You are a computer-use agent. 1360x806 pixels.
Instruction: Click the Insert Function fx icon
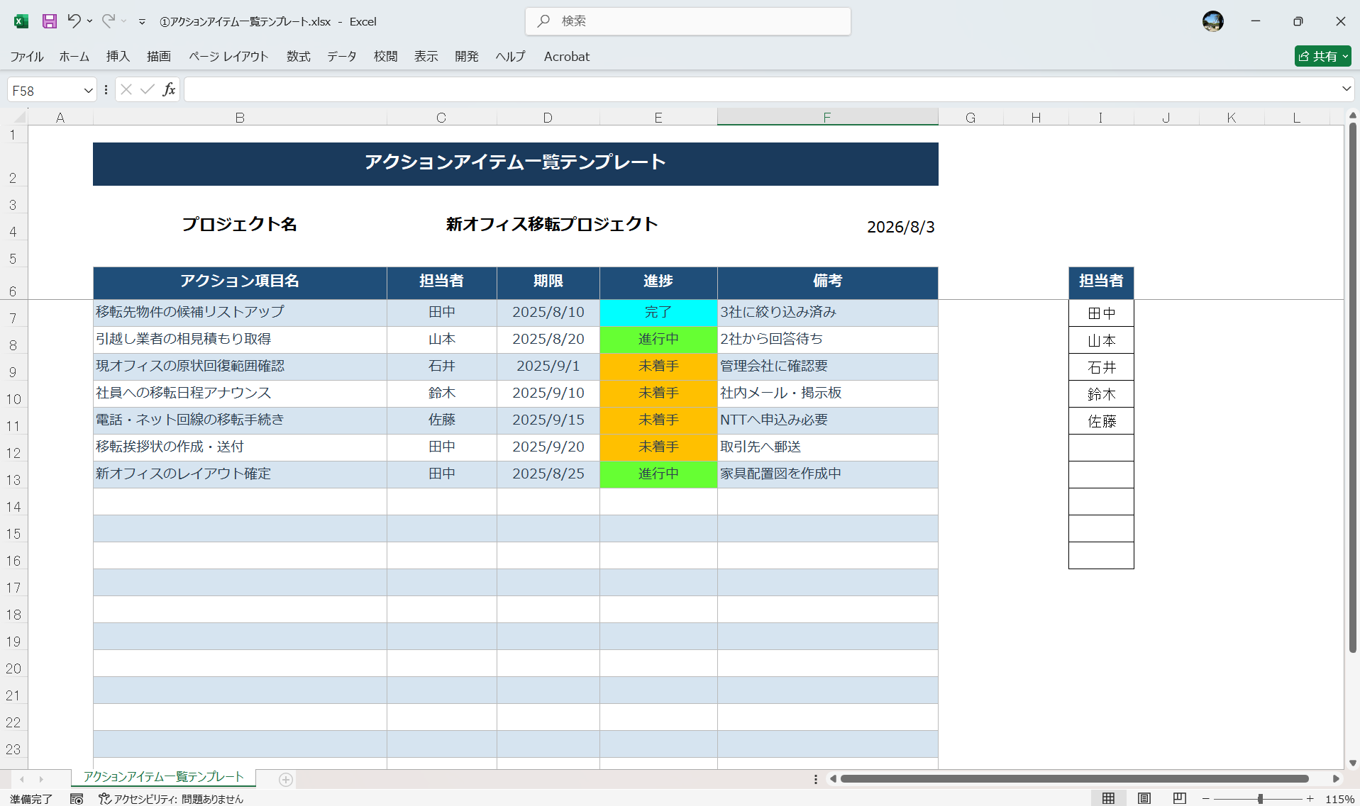[169, 89]
